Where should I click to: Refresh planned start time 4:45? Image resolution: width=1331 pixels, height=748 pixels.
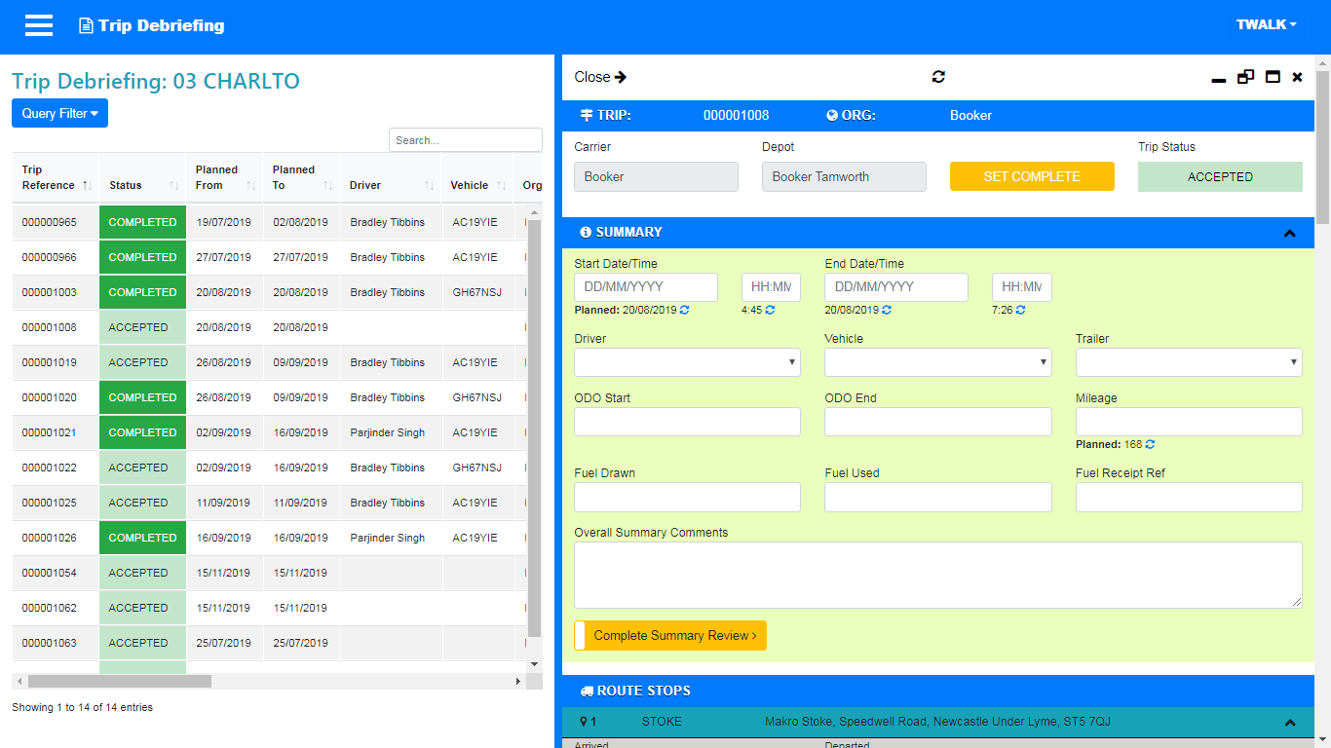(x=770, y=310)
